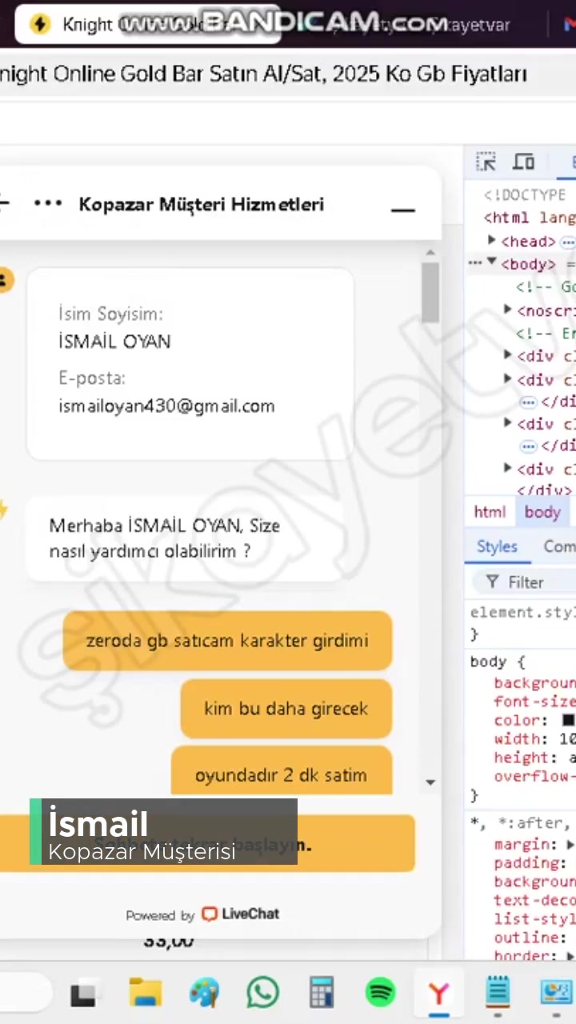
Task: Click the 'E-posta:' label
Action: click(x=92, y=378)
